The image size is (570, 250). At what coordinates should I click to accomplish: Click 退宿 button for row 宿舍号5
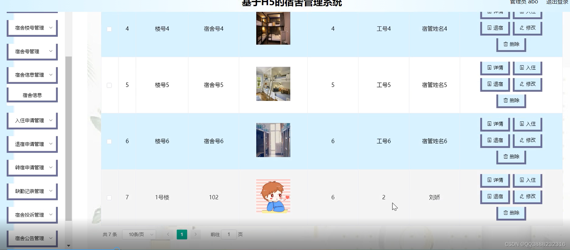(x=495, y=84)
